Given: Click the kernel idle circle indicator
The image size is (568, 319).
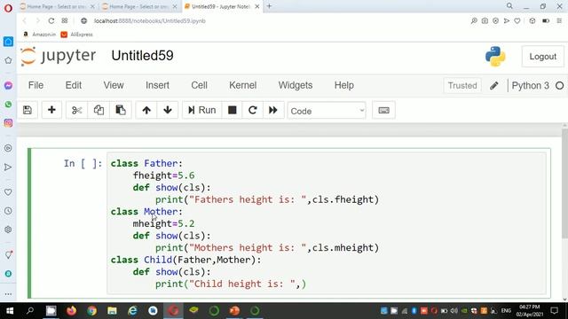Looking at the screenshot, I should click(x=560, y=86).
